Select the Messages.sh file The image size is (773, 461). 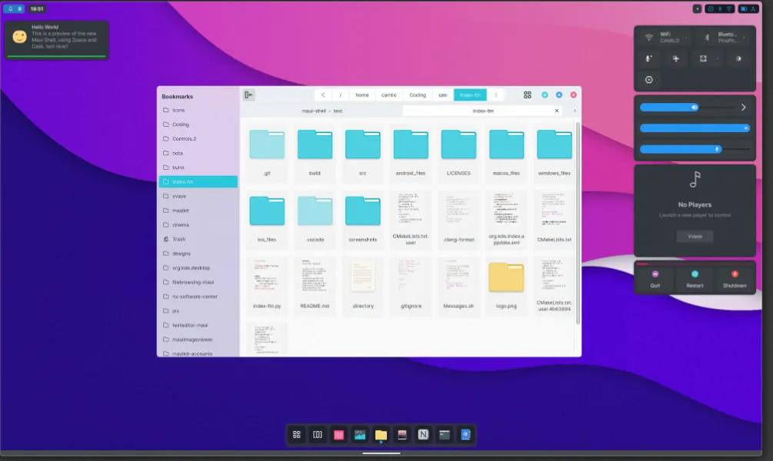pos(458,285)
